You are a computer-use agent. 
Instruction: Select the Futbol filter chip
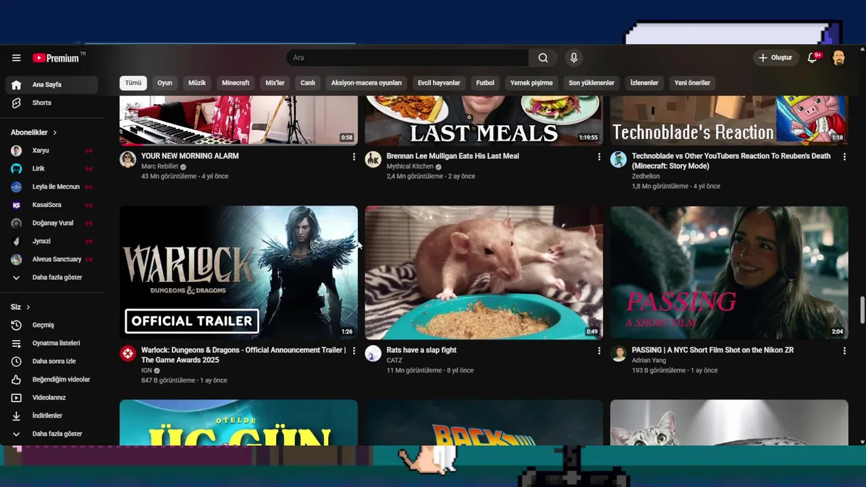pos(485,83)
